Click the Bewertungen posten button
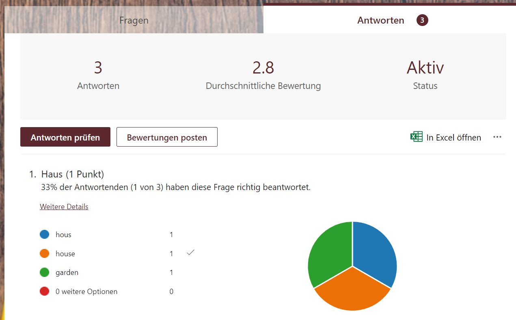This screenshot has height=320, width=516. coord(167,137)
